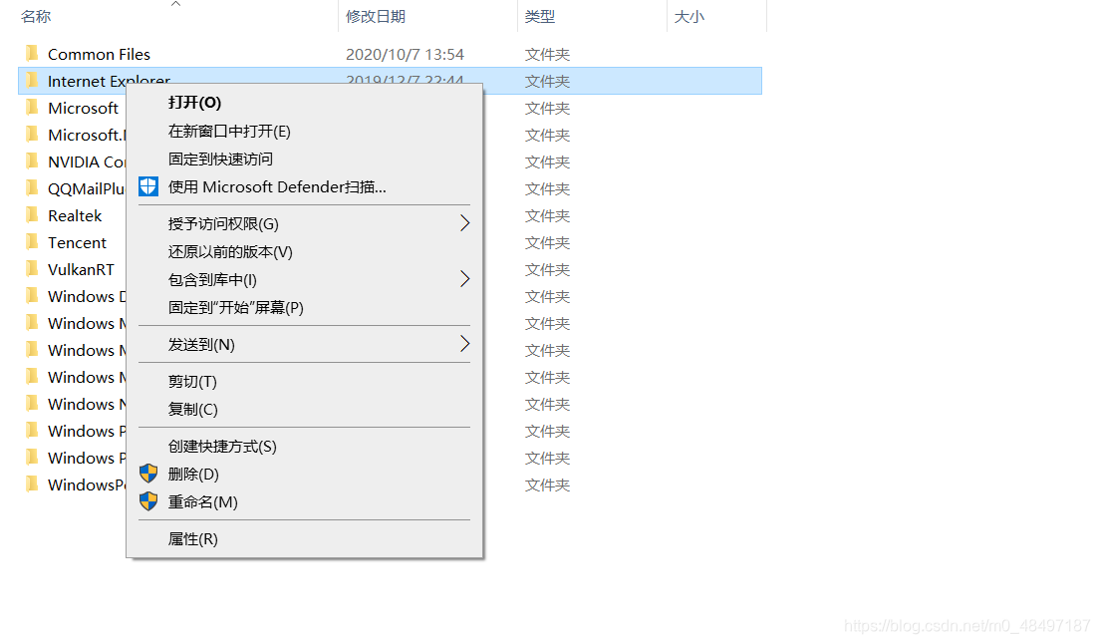Click the sort arrow above the 名称 column
This screenshot has height=644, width=1100.
[176, 4]
